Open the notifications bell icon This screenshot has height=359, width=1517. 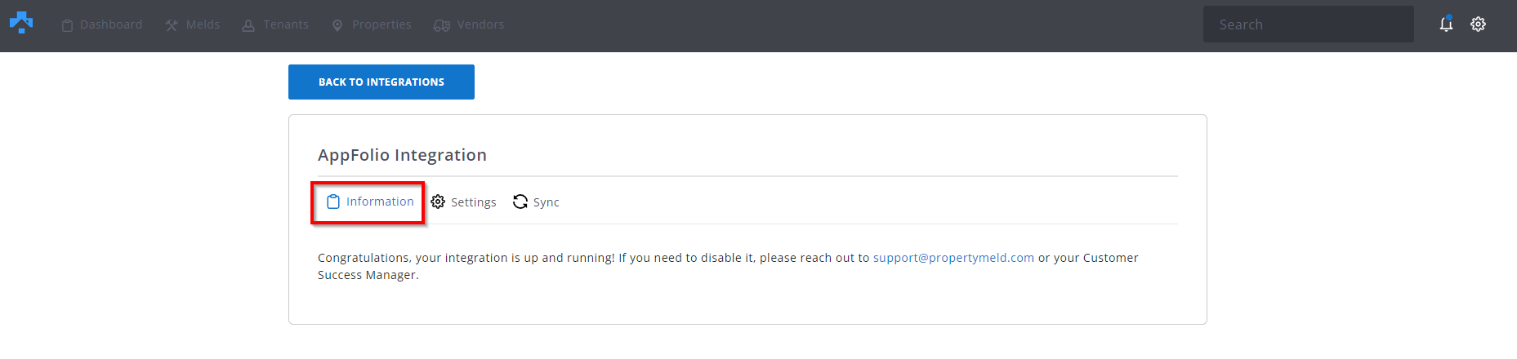click(x=1446, y=24)
